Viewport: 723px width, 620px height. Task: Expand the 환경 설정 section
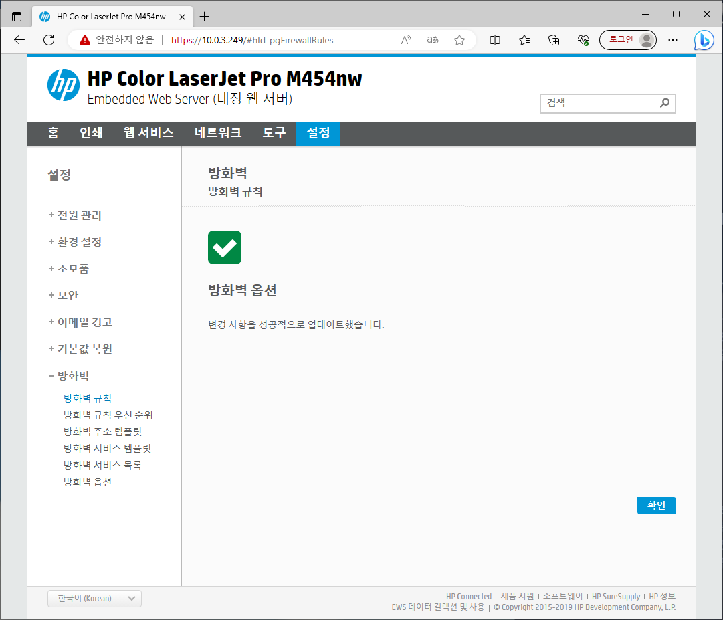pos(75,242)
